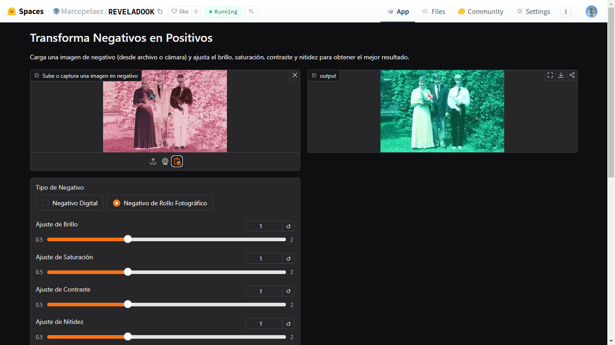Click the upload image icon

click(x=153, y=161)
